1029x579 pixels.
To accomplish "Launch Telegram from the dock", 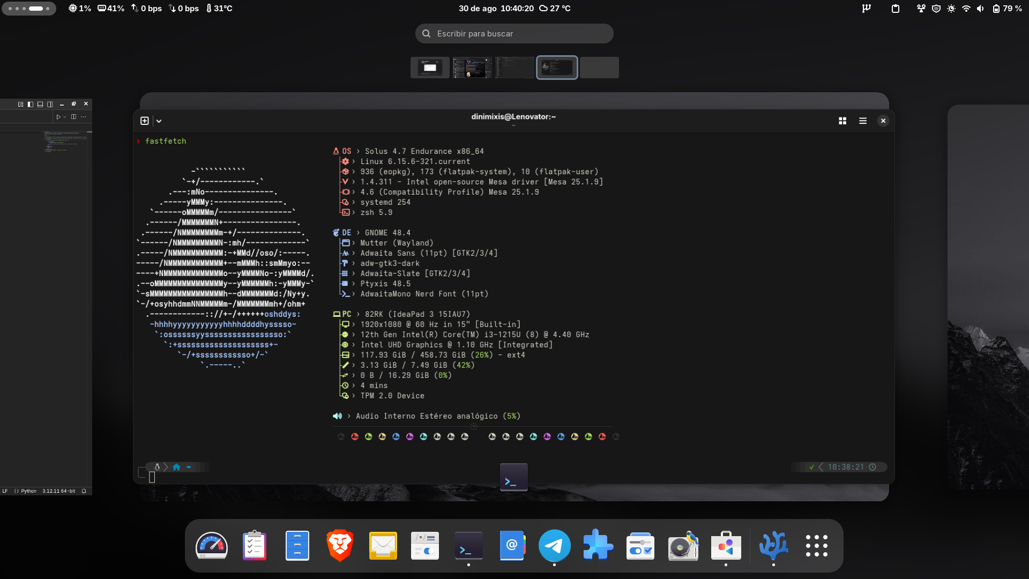I will (x=554, y=546).
